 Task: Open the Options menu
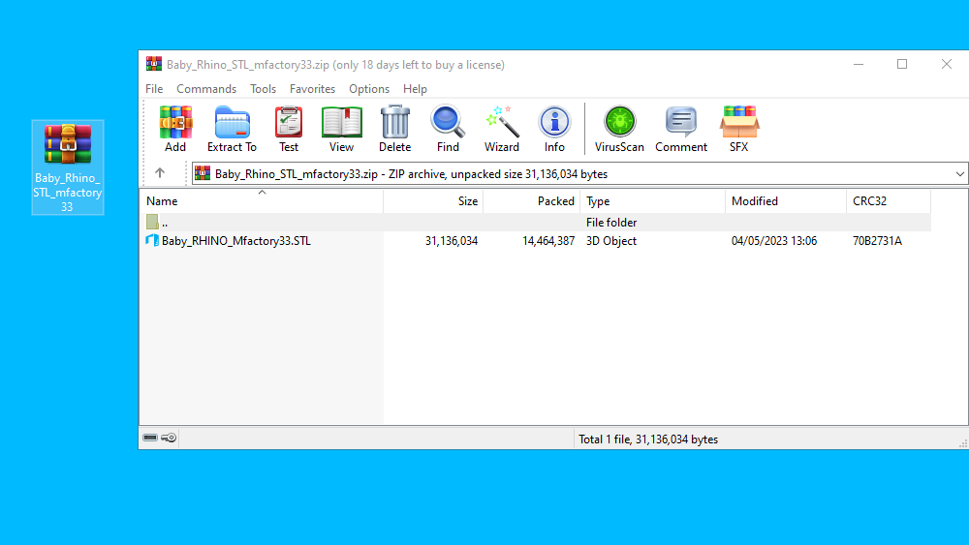[369, 89]
